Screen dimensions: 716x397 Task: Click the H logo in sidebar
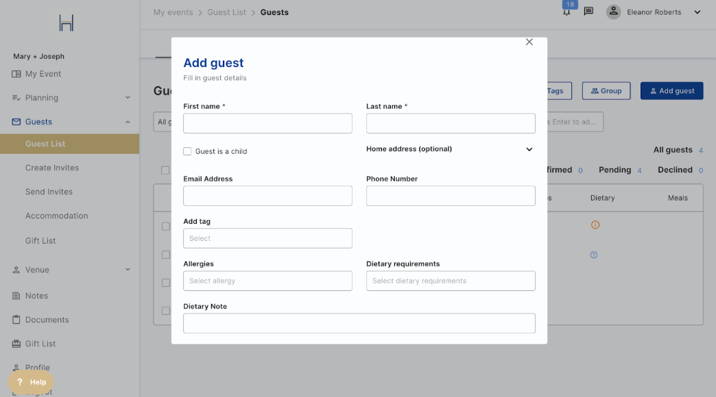pyautogui.click(x=67, y=23)
